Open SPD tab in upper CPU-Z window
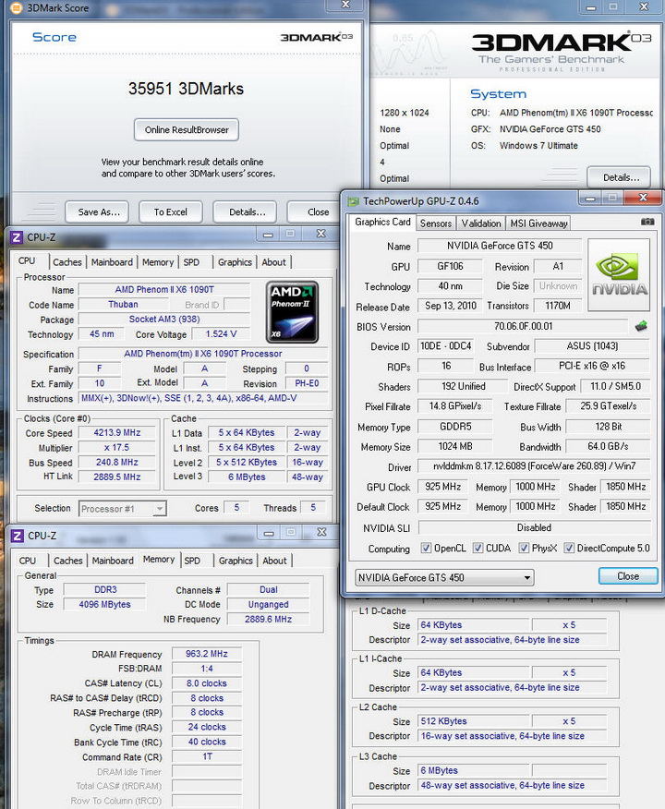Image resolution: width=665 pixels, height=809 pixels. (x=191, y=262)
